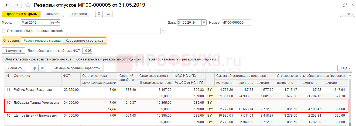Open the linked item next to Отражено field
This screenshot has height=126, width=356.
pyautogui.click(x=163, y=31)
